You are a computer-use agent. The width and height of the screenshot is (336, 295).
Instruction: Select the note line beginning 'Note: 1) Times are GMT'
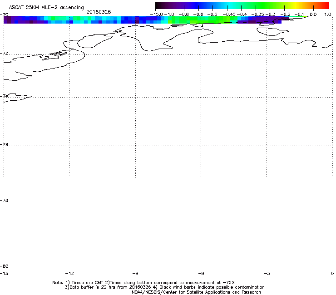tap(143, 283)
